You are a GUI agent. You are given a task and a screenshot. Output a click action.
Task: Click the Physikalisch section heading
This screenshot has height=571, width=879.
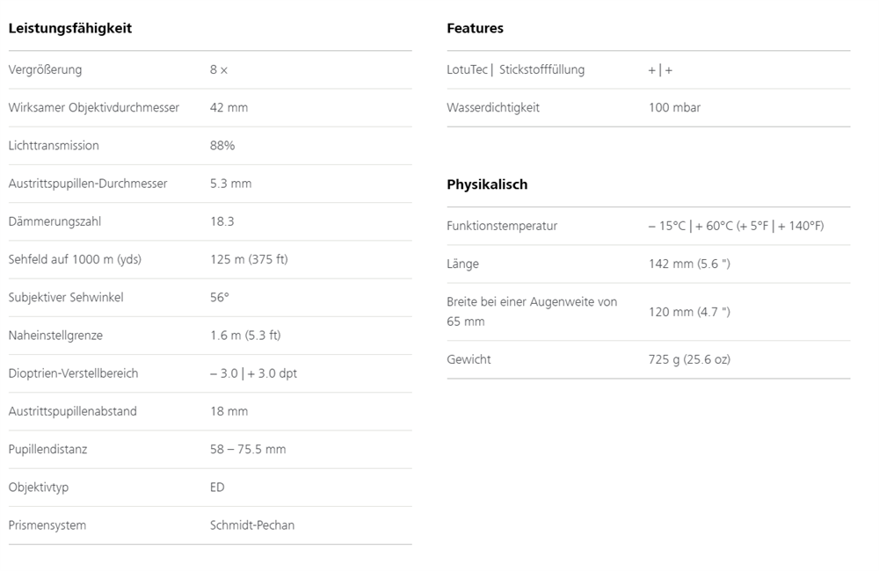coord(487,184)
